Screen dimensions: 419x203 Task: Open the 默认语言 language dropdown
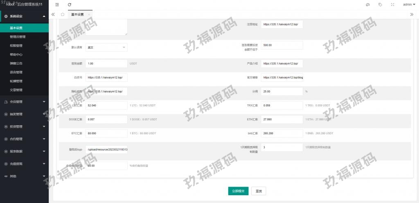106,47
